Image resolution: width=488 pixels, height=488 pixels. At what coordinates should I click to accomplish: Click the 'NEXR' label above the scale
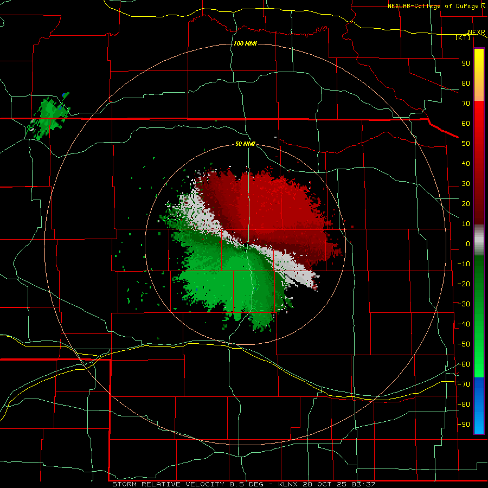tap(476, 33)
